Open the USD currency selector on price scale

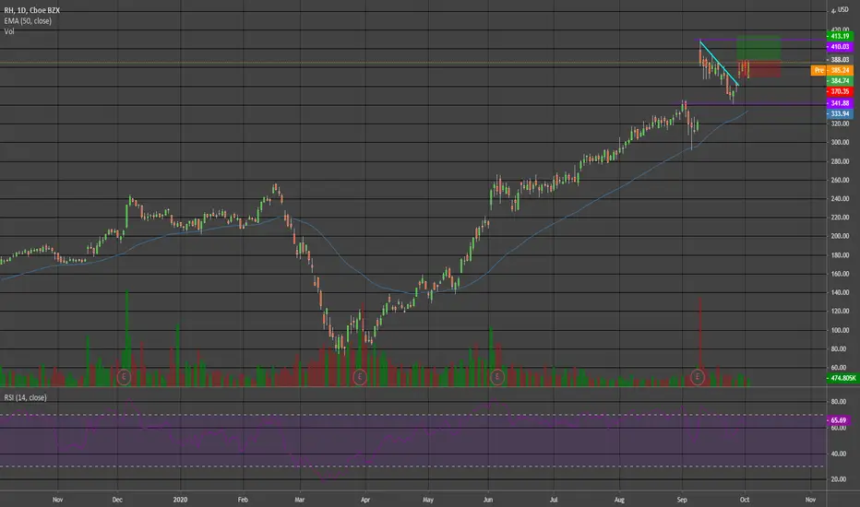(x=843, y=10)
